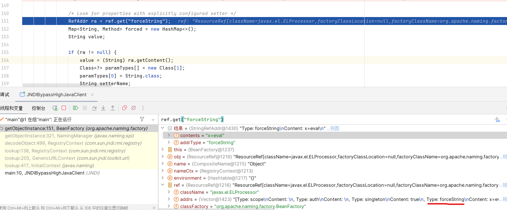Rerun the debug session with the bug icon
507x210 pixels.
click(x=55, y=108)
